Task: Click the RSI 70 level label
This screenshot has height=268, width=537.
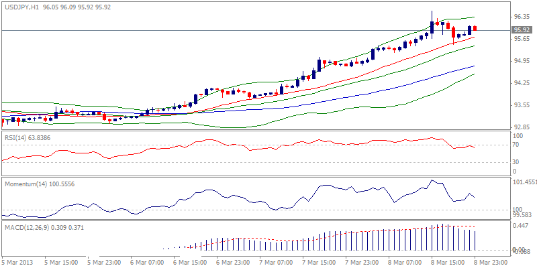Action: click(x=518, y=145)
